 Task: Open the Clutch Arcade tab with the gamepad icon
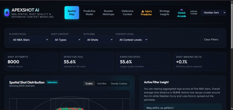pos(182,13)
